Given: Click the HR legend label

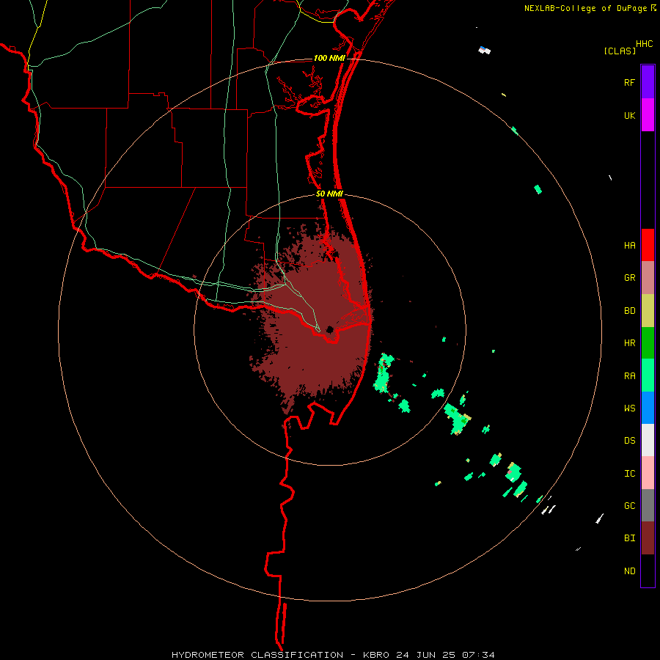Looking at the screenshot, I should coord(629,343).
